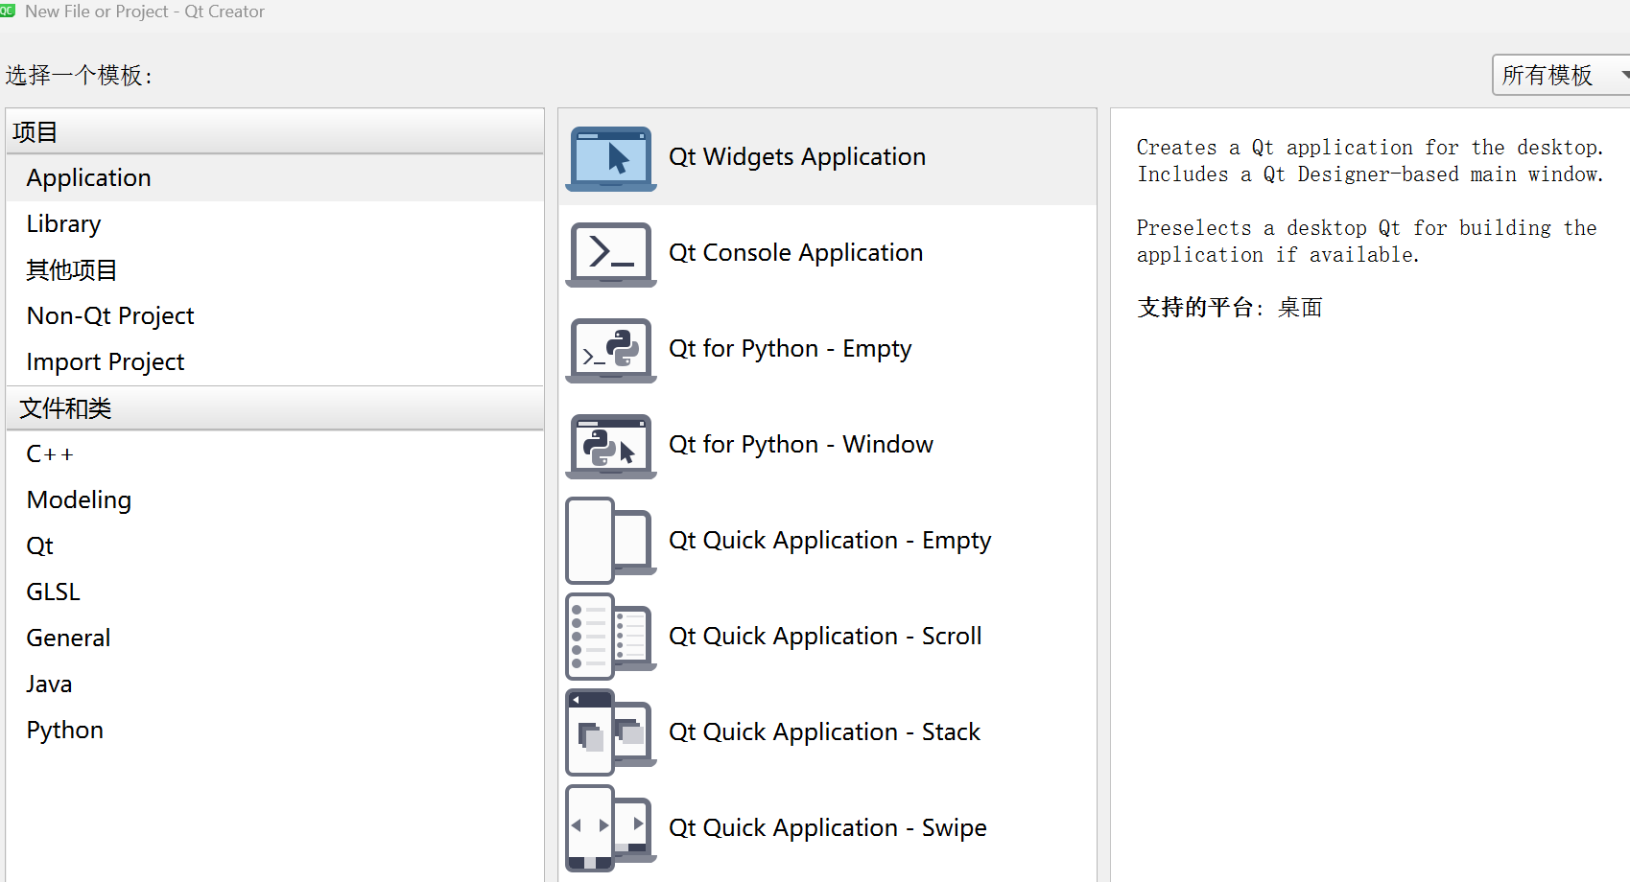The image size is (1630, 882).
Task: Select the Qt files category
Action: coord(274,546)
